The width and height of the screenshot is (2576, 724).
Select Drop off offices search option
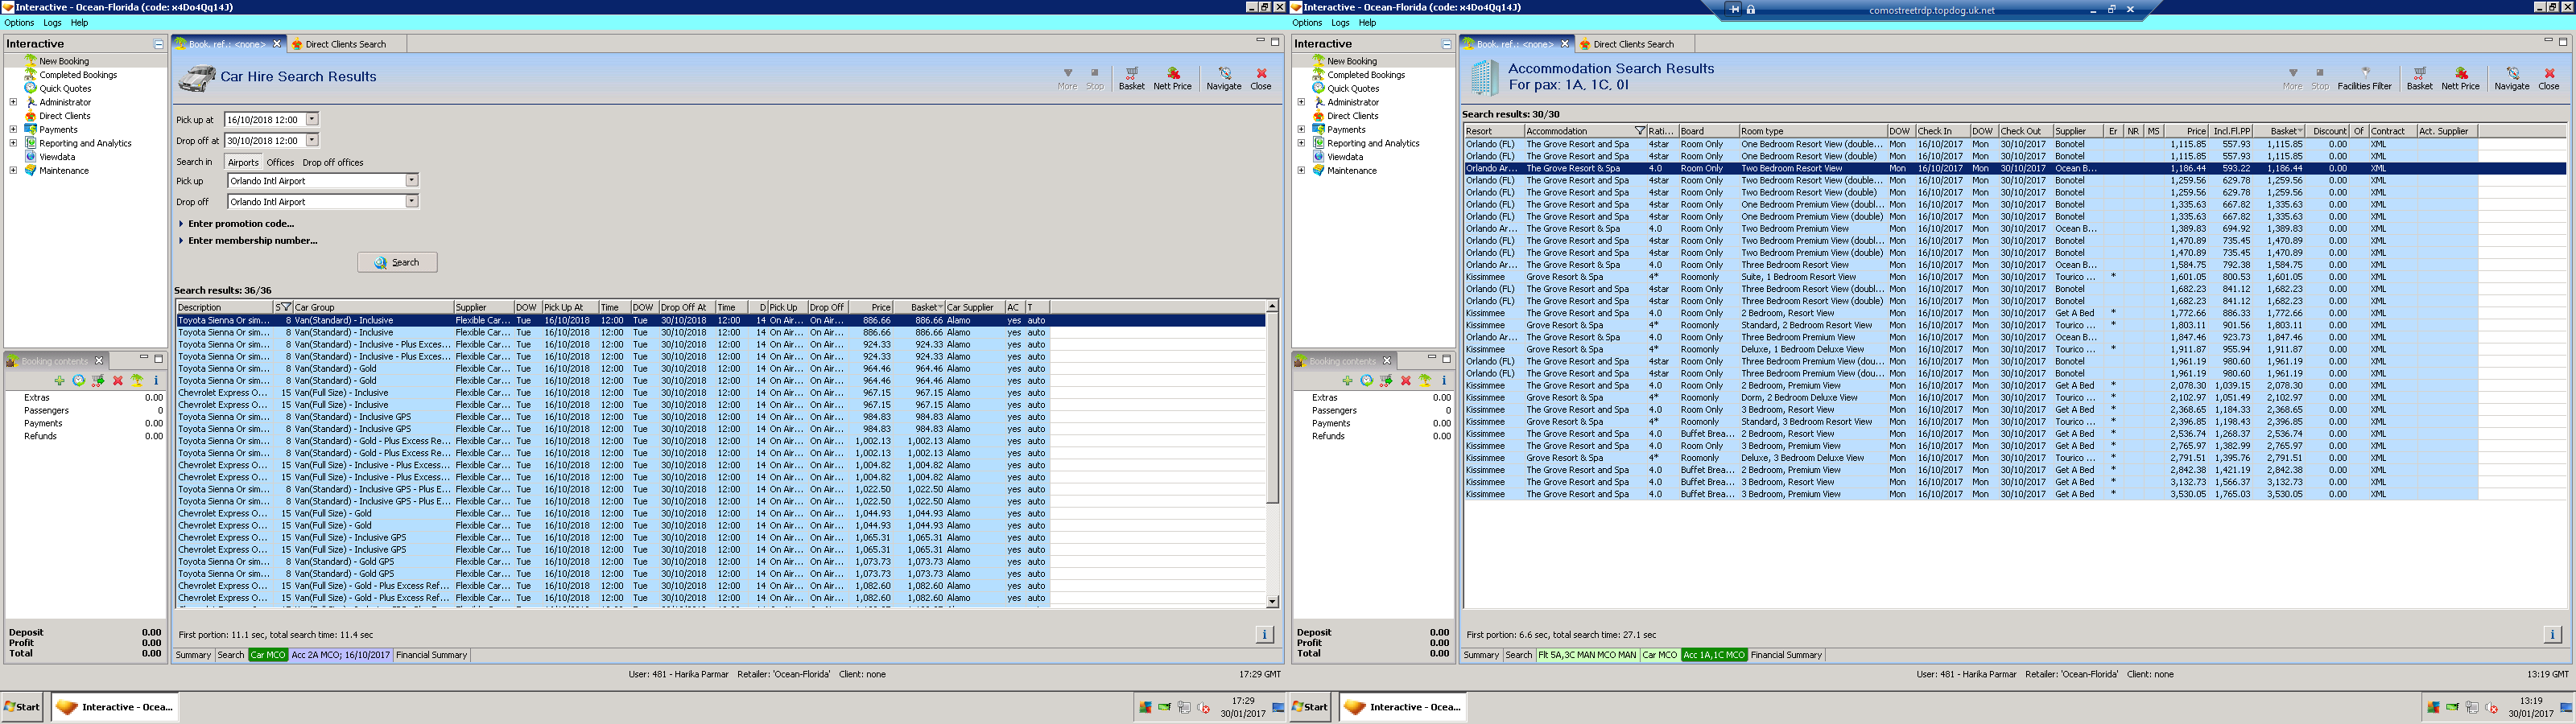tap(333, 162)
